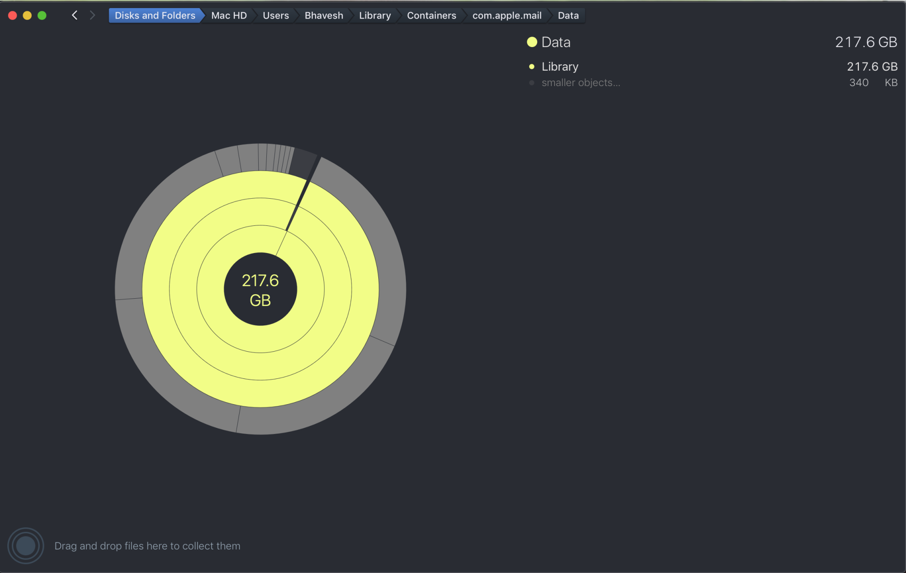Click the small yellow dot beside Library
The image size is (906, 573).
coord(532,67)
